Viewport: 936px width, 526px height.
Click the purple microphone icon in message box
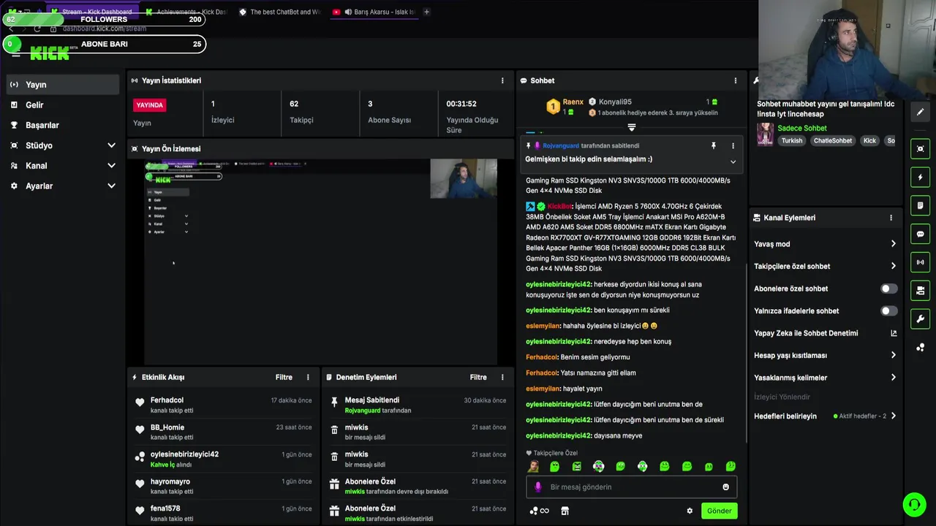coord(538,487)
